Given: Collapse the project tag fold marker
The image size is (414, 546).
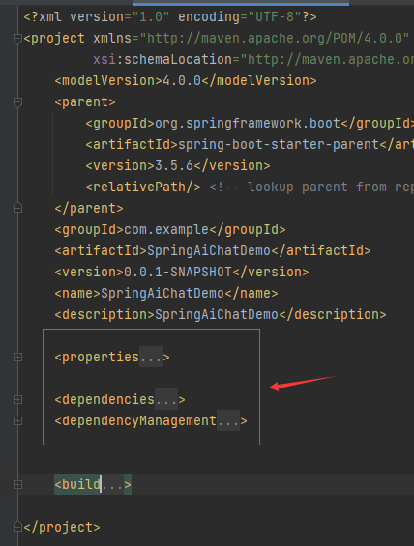Looking at the screenshot, I should (17, 39).
